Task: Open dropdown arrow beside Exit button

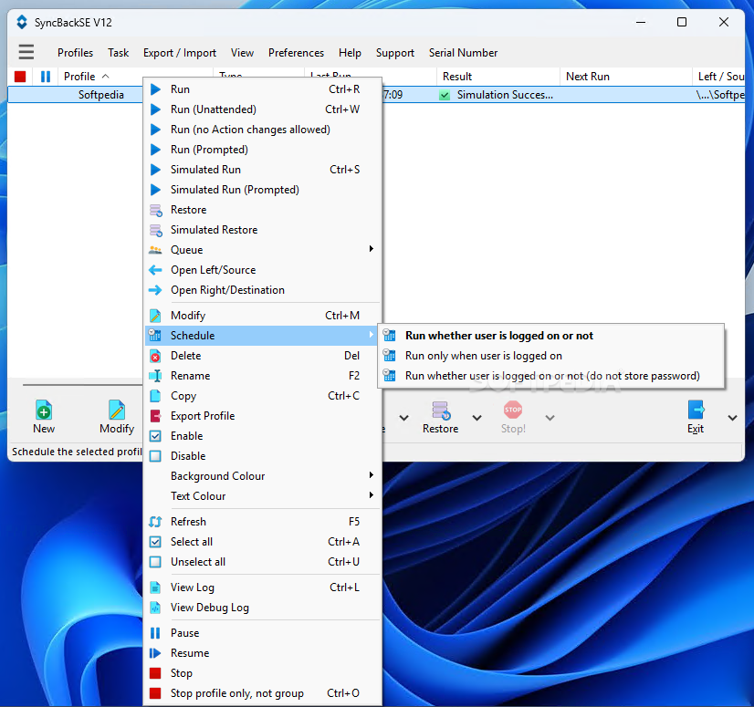Action: 732,418
